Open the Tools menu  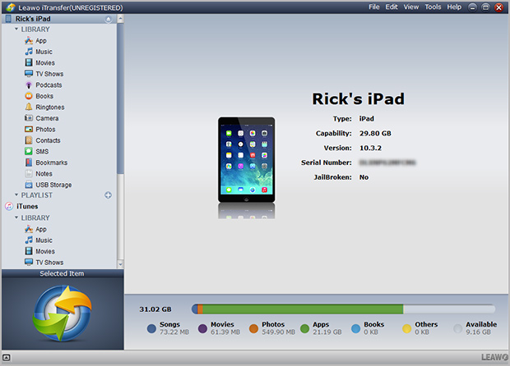pos(433,7)
